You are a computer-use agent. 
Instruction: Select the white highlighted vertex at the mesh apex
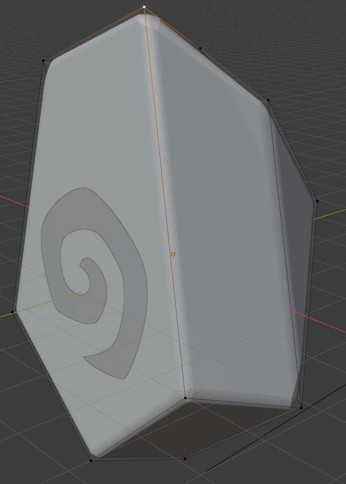(144, 7)
